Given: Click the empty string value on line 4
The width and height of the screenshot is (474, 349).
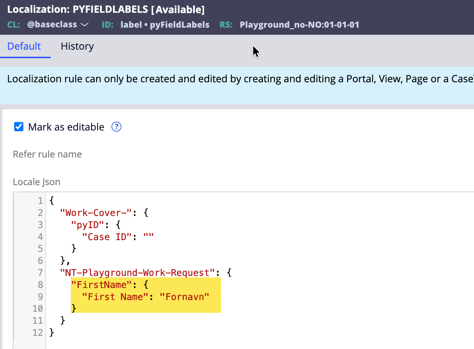Looking at the screenshot, I should click(x=149, y=237).
